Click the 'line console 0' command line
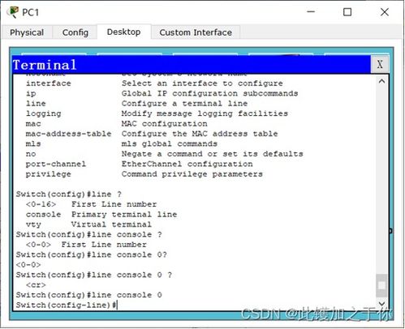This screenshot has height=329, width=405. coord(89,295)
